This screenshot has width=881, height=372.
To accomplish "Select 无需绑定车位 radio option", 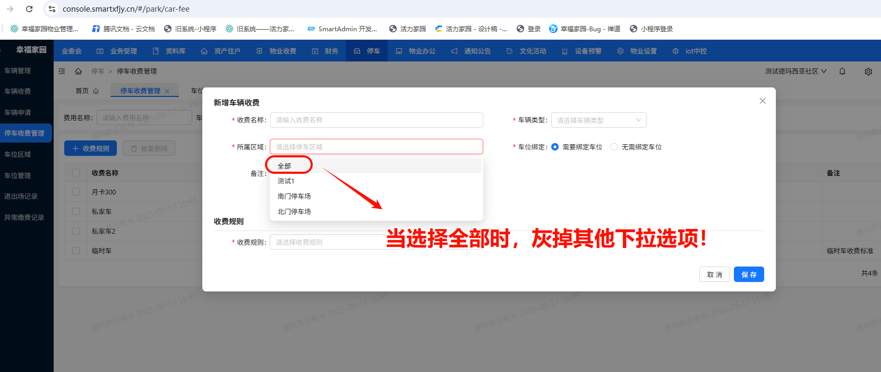I will [614, 147].
